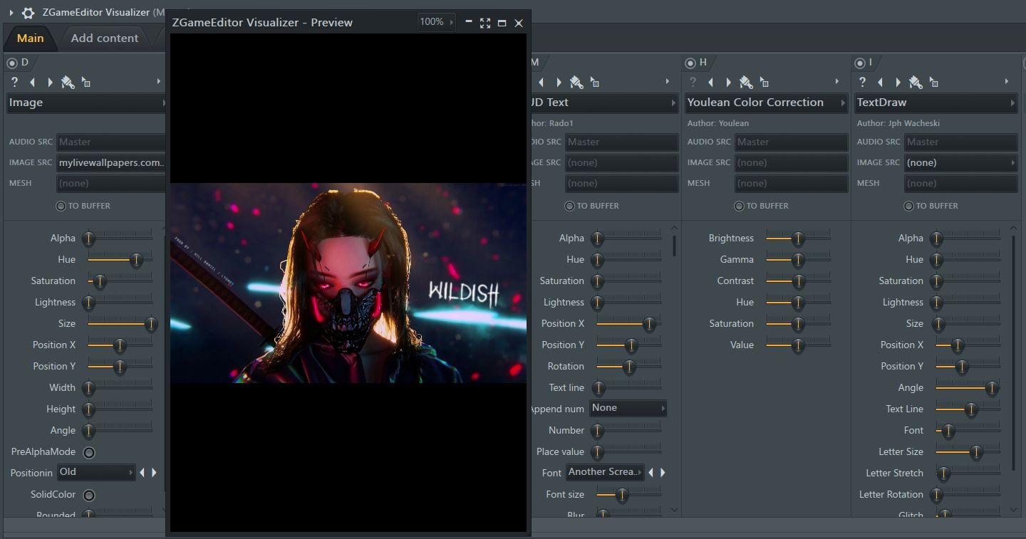Open help for layer H effect

[x=693, y=82]
